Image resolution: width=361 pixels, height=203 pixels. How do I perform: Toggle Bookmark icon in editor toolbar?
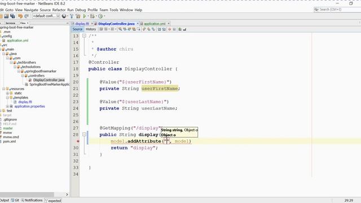pos(153,29)
